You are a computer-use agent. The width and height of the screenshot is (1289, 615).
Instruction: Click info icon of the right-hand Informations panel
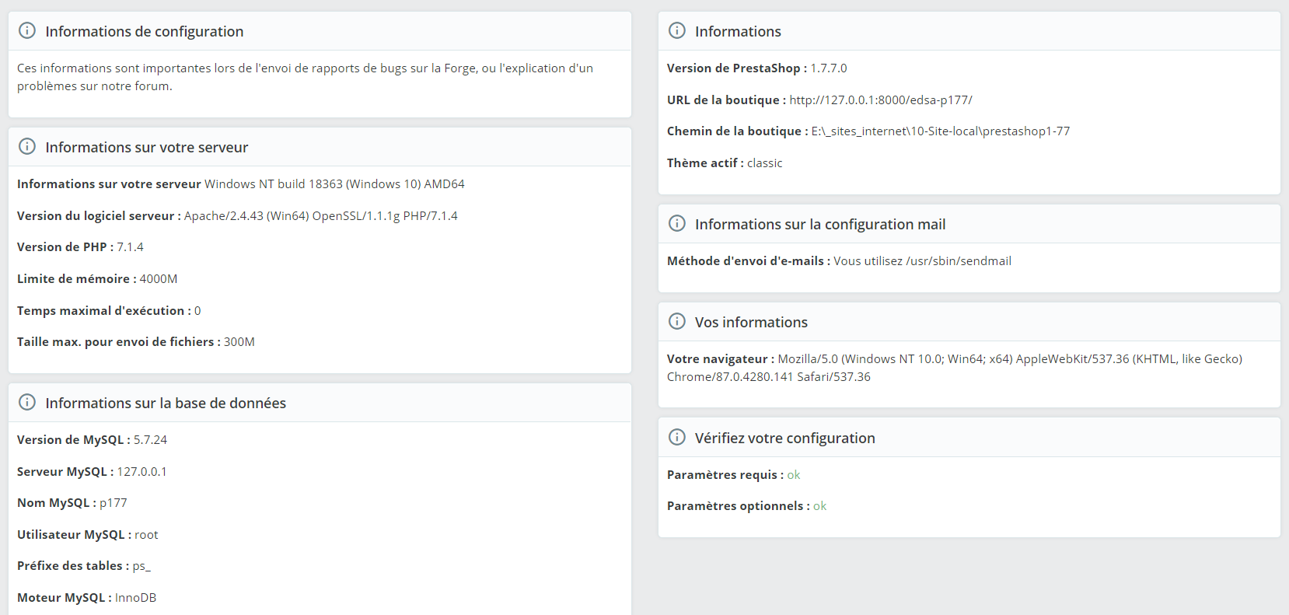pos(677,30)
